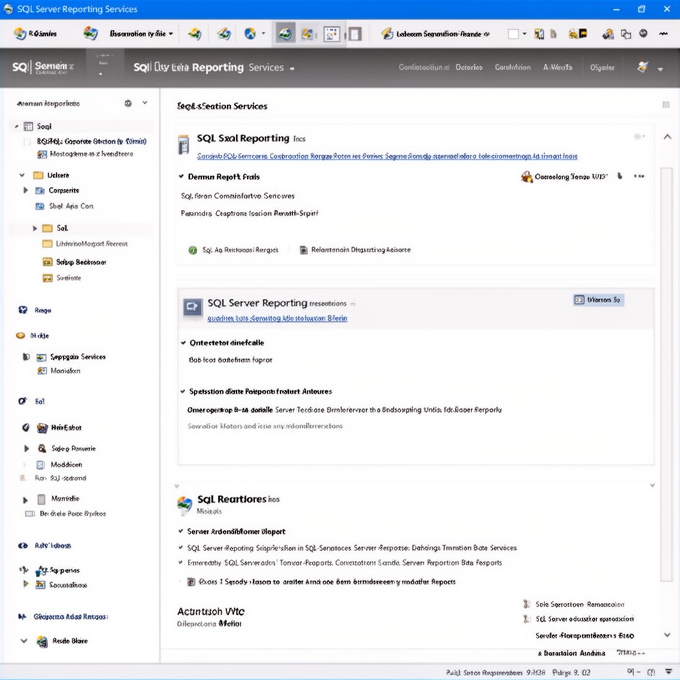This screenshot has height=680, width=680.
Task: Click the globe icon in the toolbar
Action: (x=250, y=33)
